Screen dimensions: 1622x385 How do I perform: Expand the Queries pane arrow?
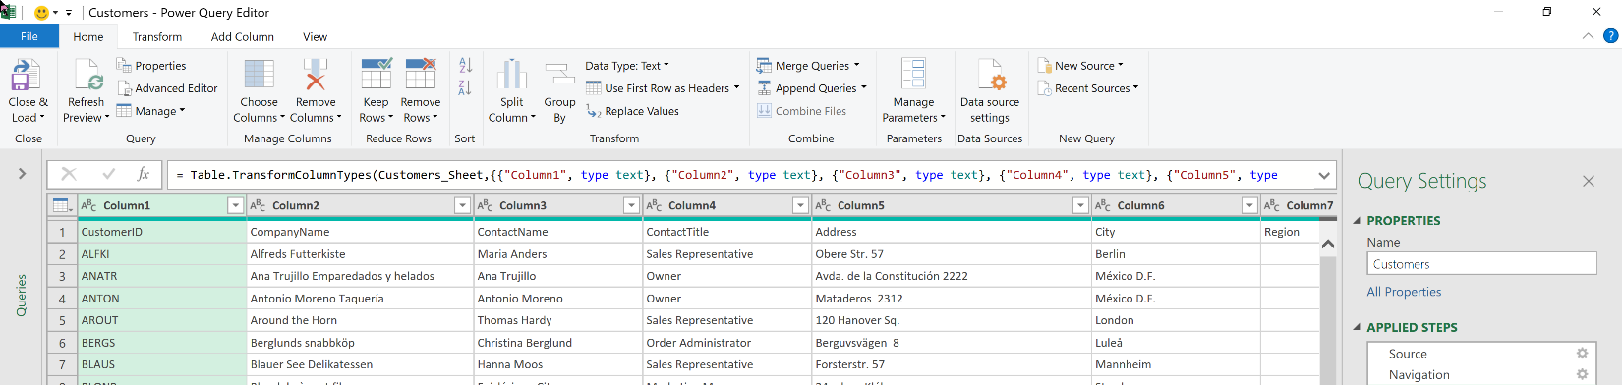click(22, 174)
